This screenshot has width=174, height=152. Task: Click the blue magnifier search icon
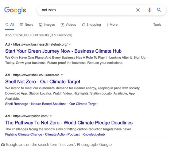point(159,10)
